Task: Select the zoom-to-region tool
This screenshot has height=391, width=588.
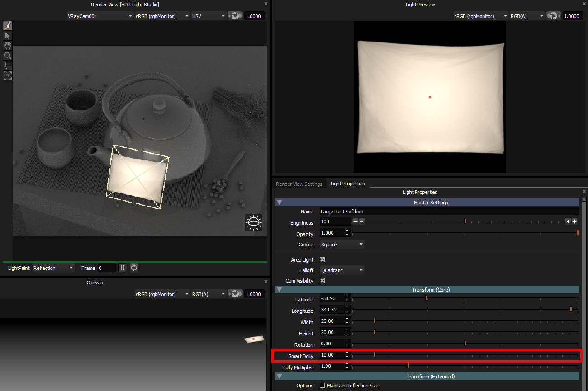Action: [8, 66]
